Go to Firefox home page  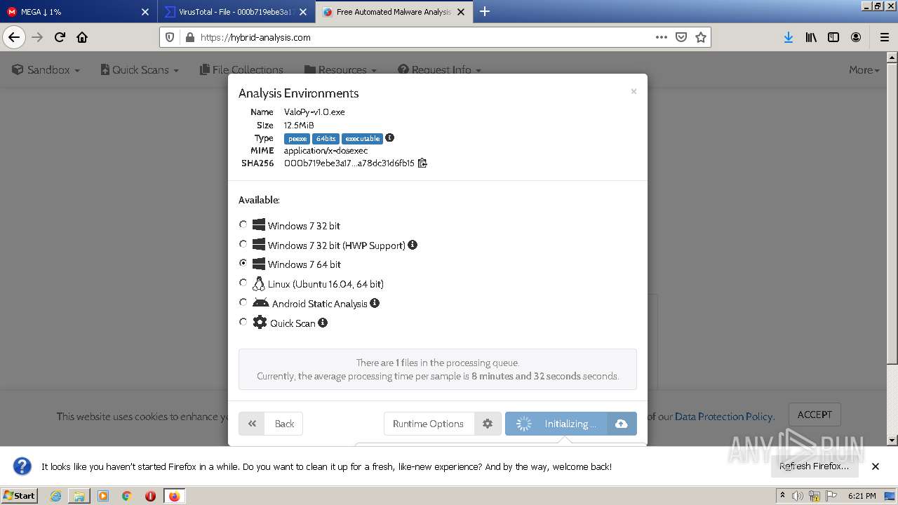(82, 37)
